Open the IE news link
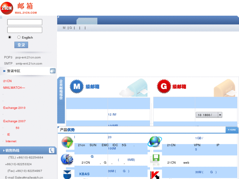 pos(9,135)
